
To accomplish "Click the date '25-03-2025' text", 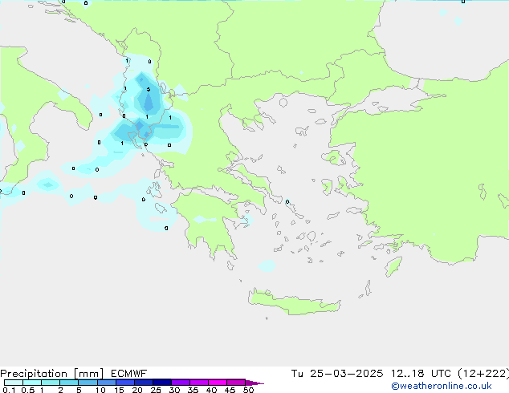I will point(346,374).
